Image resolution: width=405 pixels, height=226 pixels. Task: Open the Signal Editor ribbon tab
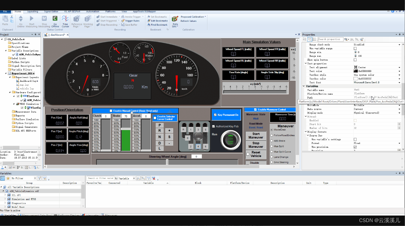(51, 12)
